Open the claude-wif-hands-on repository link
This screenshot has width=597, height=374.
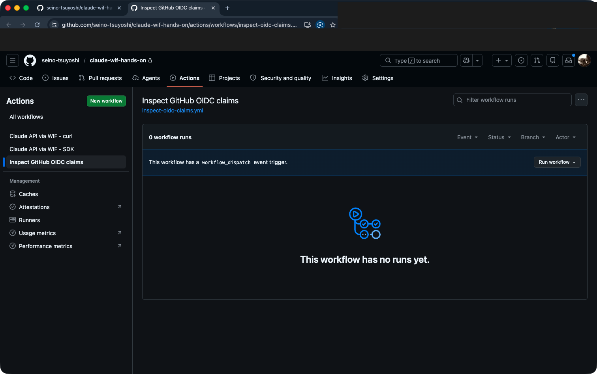point(118,60)
